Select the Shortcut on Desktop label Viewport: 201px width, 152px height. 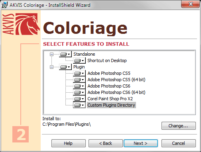click(107, 60)
